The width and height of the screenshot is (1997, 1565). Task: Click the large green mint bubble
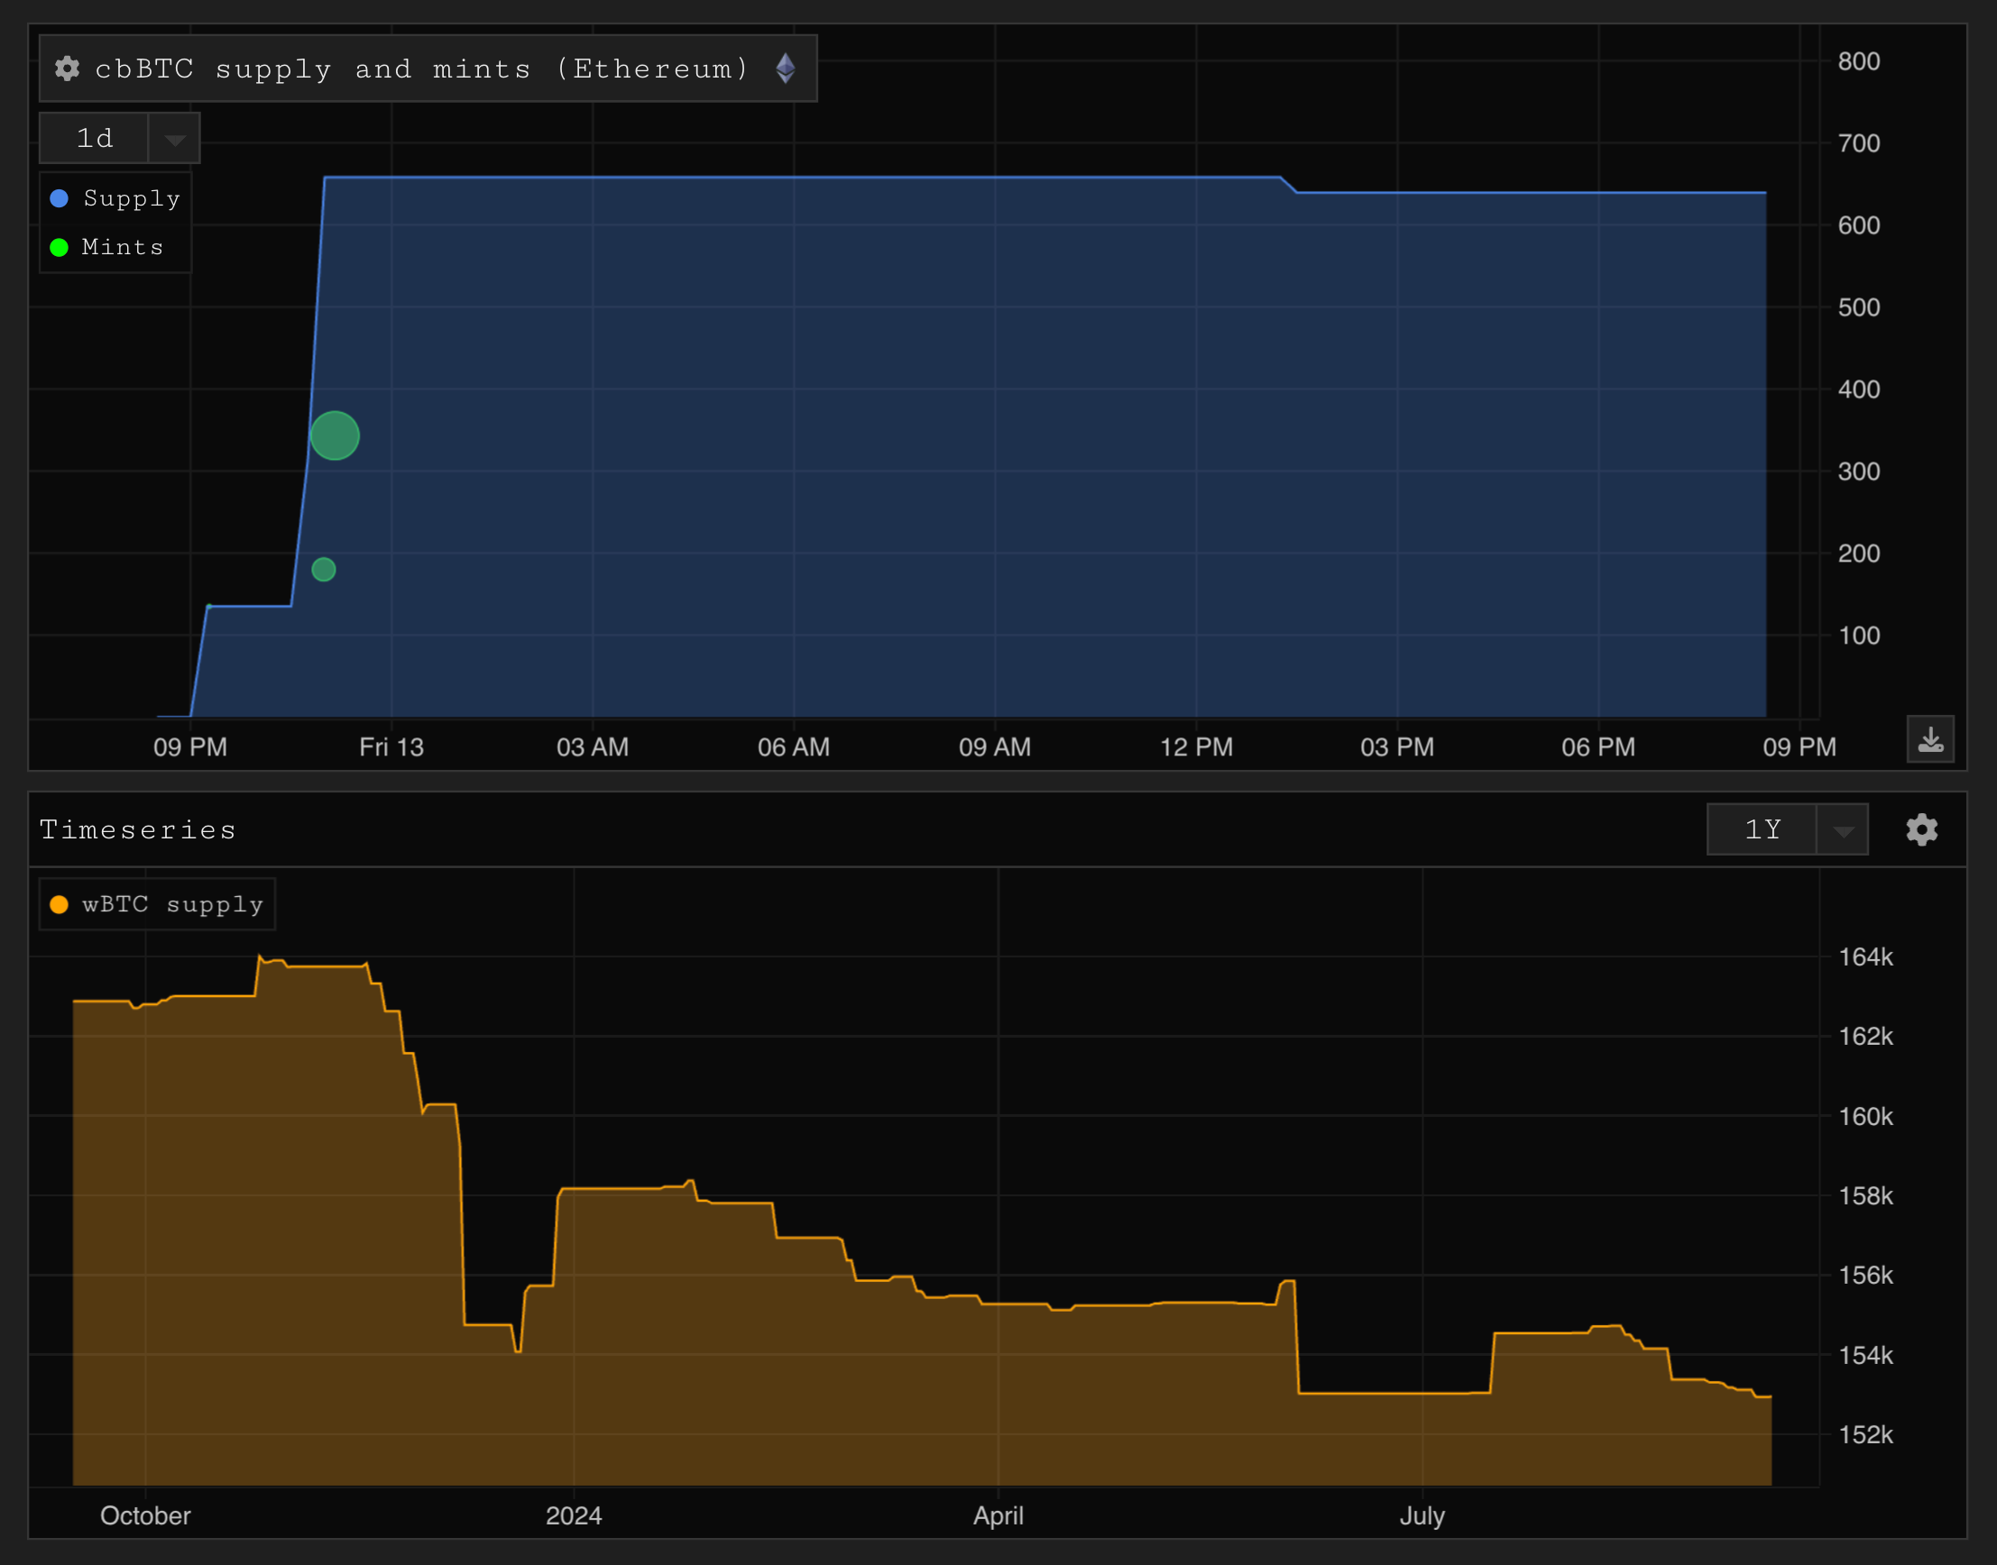[335, 436]
